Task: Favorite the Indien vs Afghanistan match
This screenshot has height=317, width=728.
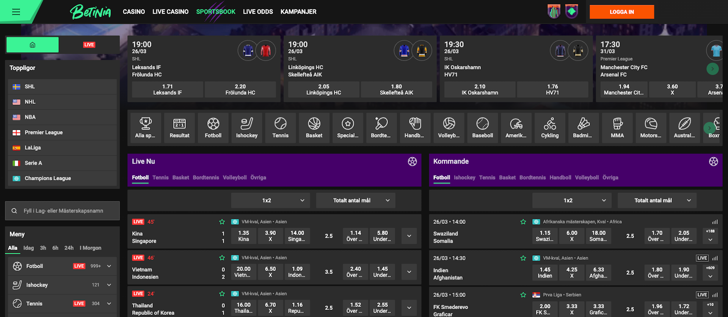Action: pyautogui.click(x=523, y=258)
